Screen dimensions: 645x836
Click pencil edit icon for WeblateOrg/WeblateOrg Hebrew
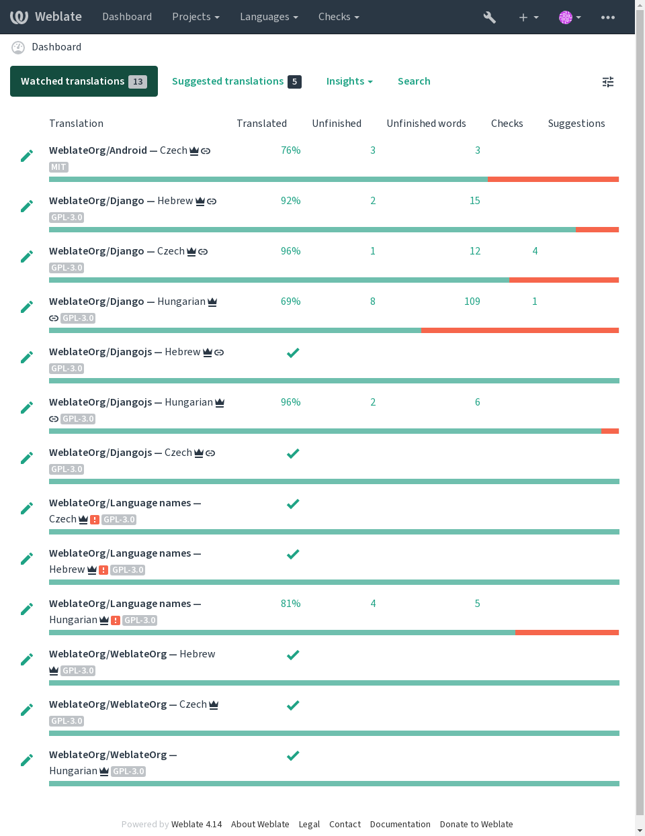(27, 659)
